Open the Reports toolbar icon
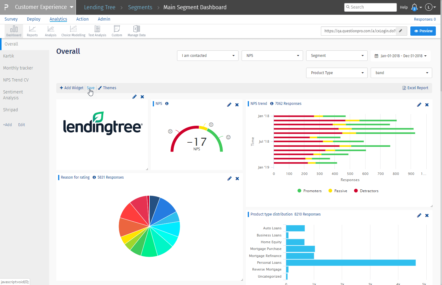Image resolution: width=442 pixels, height=285 pixels. pos(32,31)
